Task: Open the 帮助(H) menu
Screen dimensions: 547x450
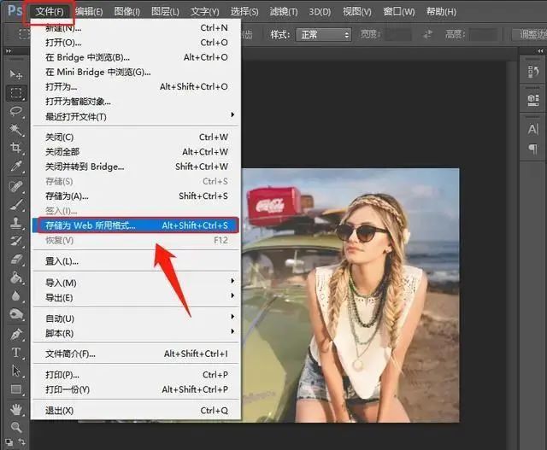Action: [x=441, y=11]
